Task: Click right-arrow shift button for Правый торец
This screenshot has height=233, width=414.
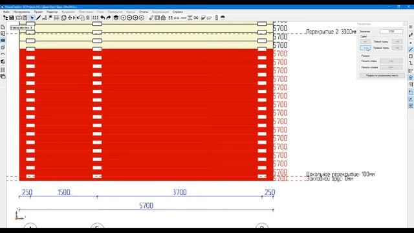Action: pyautogui.click(x=397, y=48)
